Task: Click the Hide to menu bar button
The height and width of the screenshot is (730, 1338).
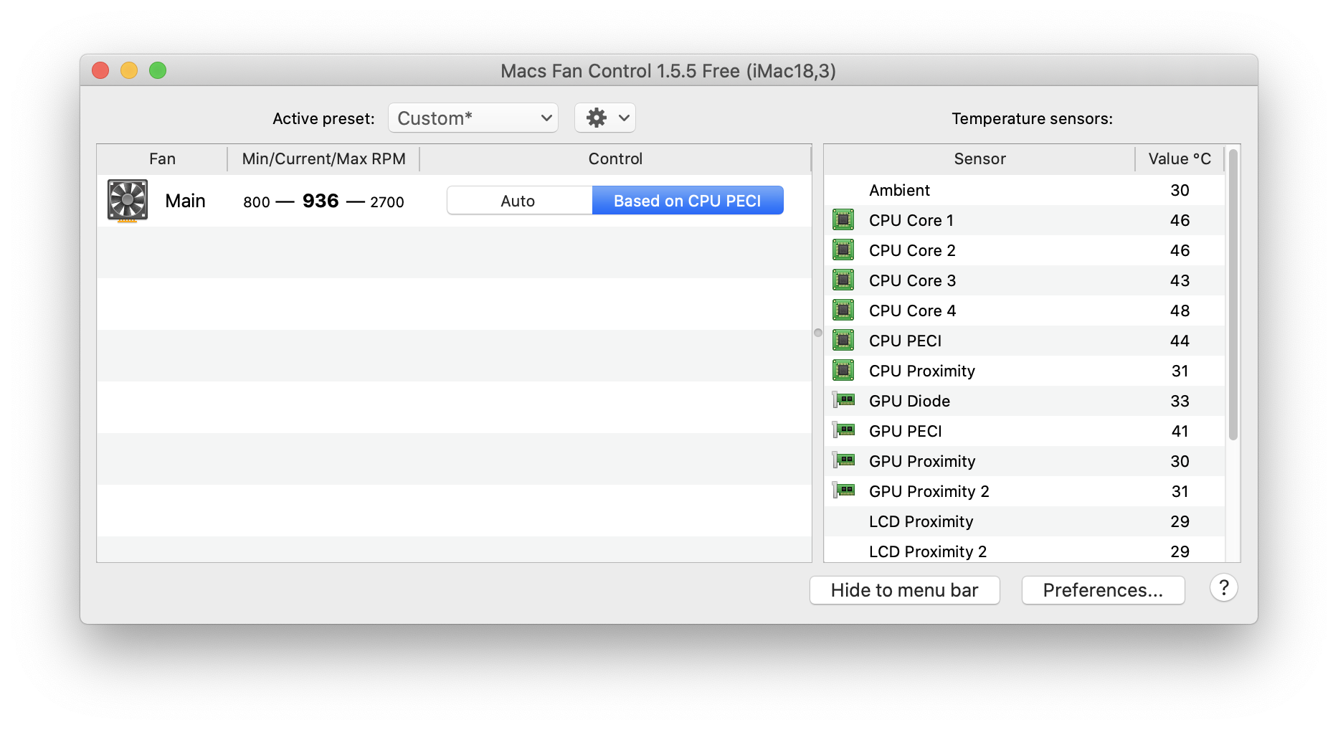Action: [904, 590]
